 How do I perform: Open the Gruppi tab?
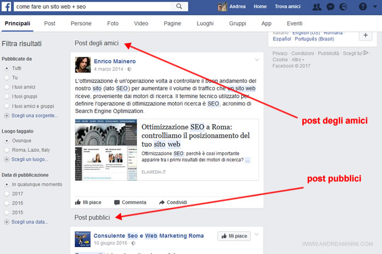pyautogui.click(x=237, y=24)
